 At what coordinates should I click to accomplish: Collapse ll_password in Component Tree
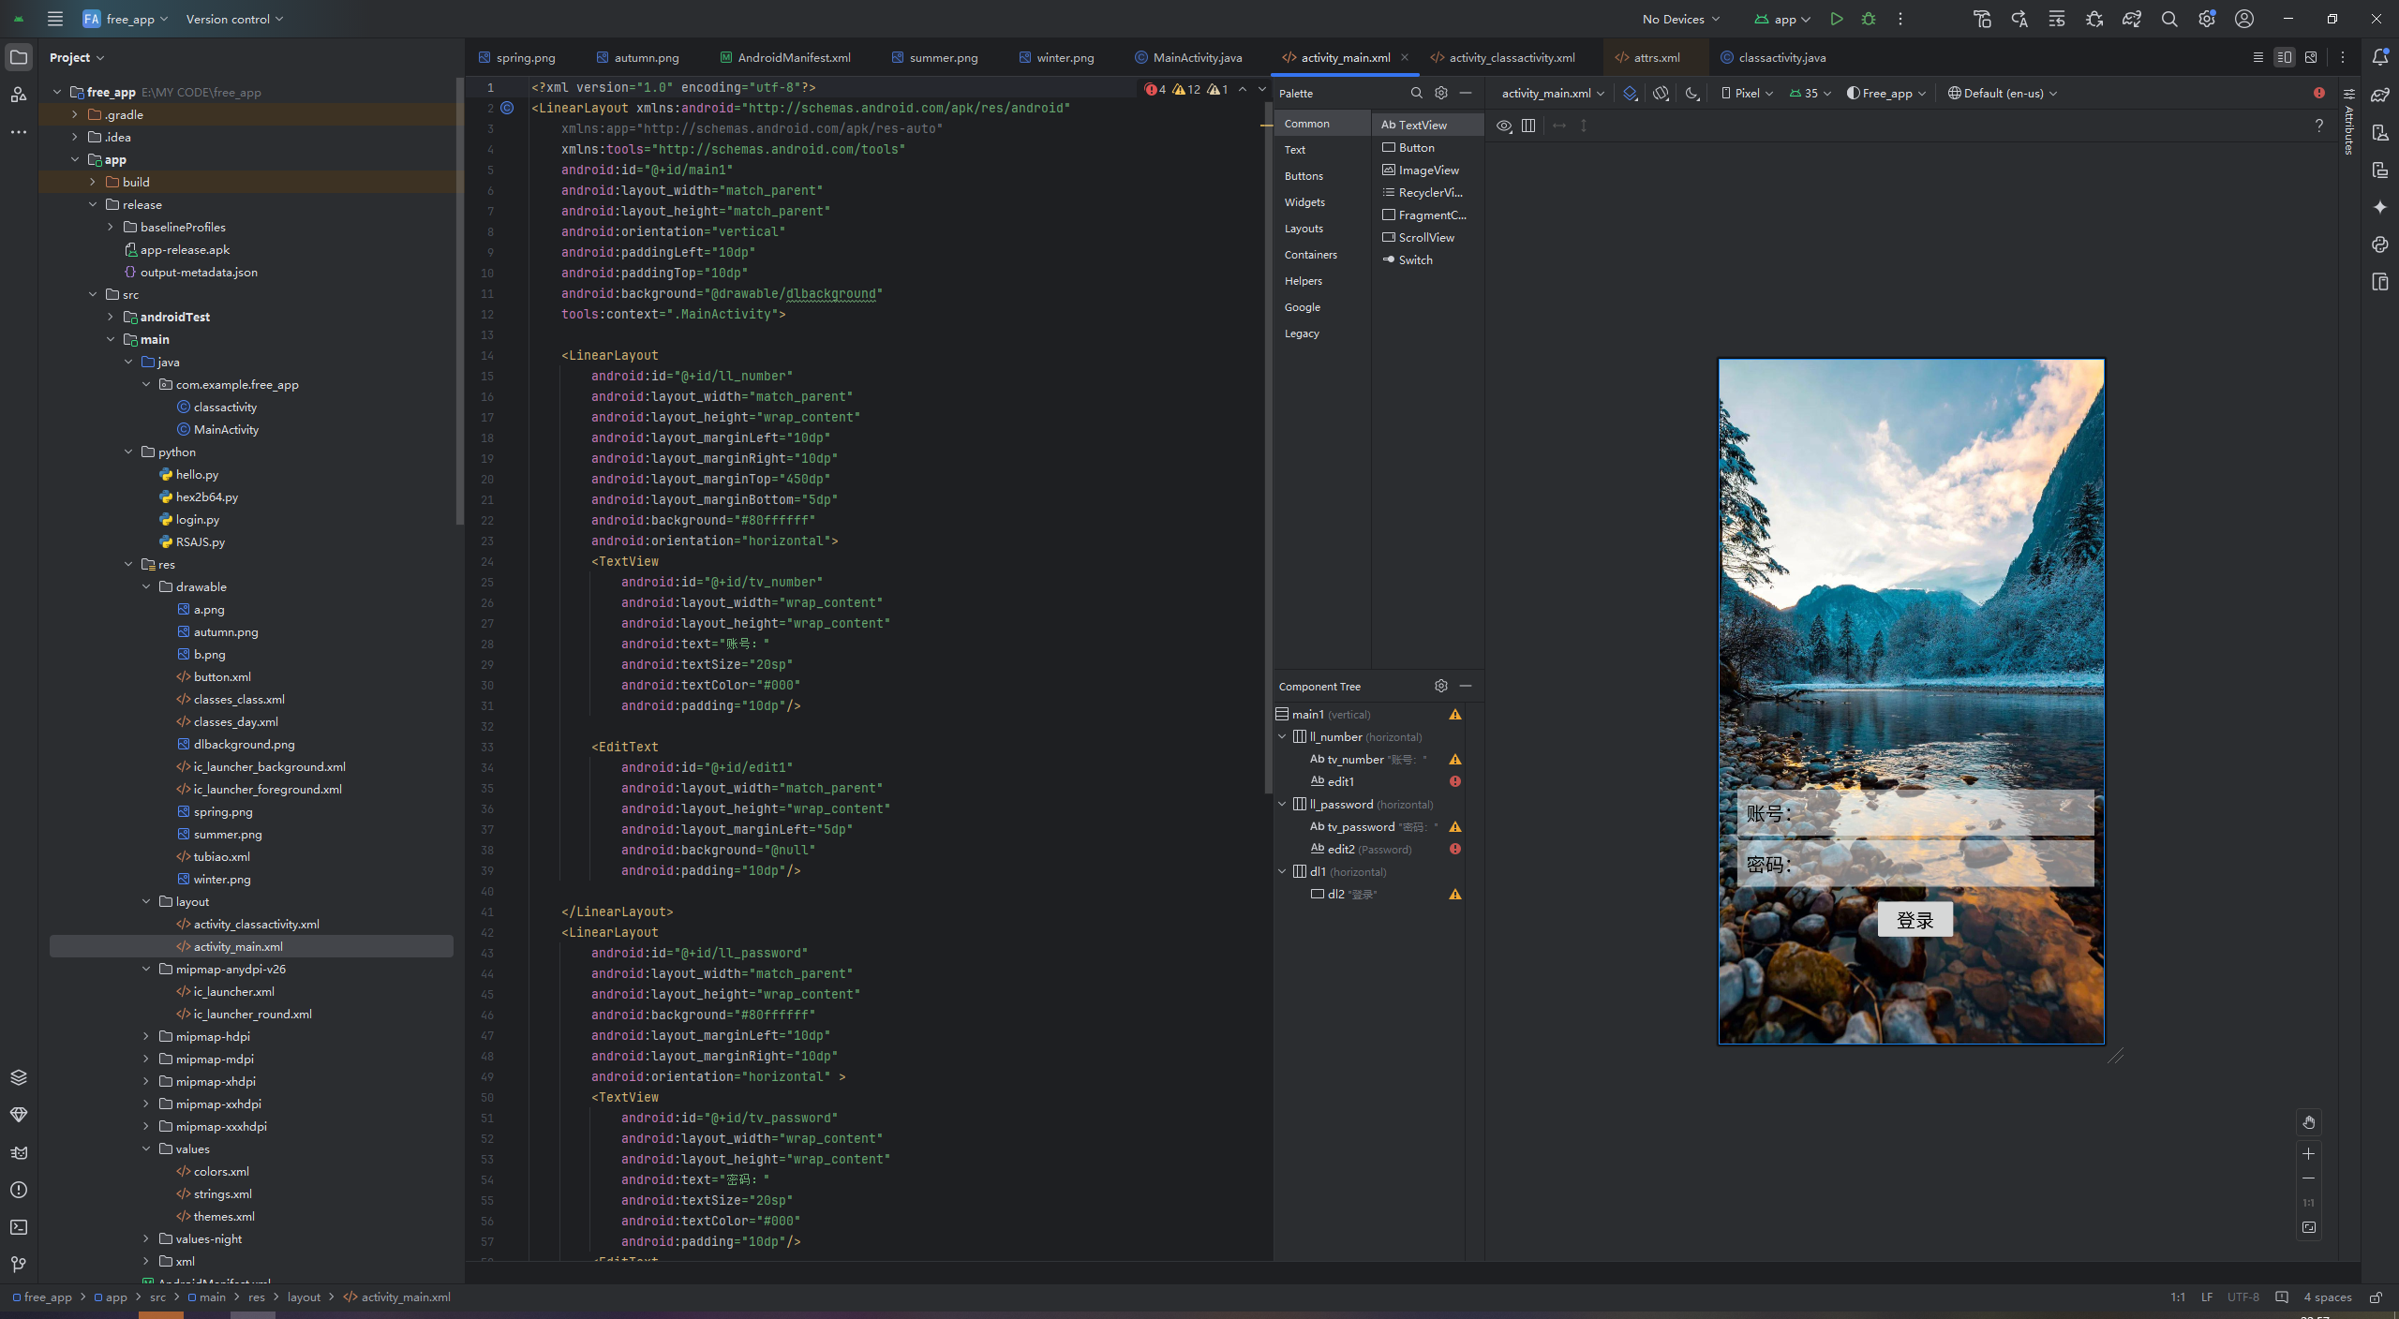click(x=1283, y=804)
